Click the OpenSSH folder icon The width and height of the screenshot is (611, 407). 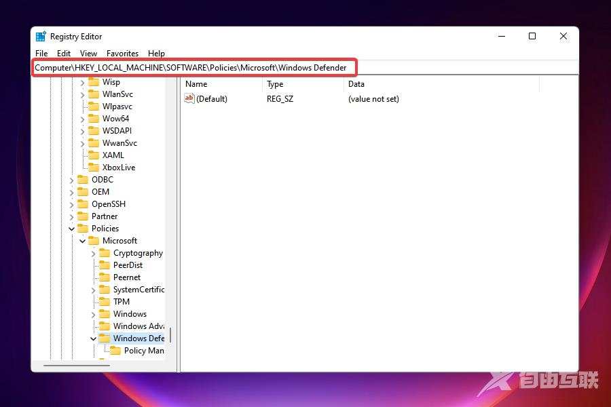(x=82, y=203)
